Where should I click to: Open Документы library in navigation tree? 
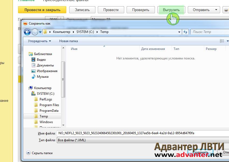[45, 65]
